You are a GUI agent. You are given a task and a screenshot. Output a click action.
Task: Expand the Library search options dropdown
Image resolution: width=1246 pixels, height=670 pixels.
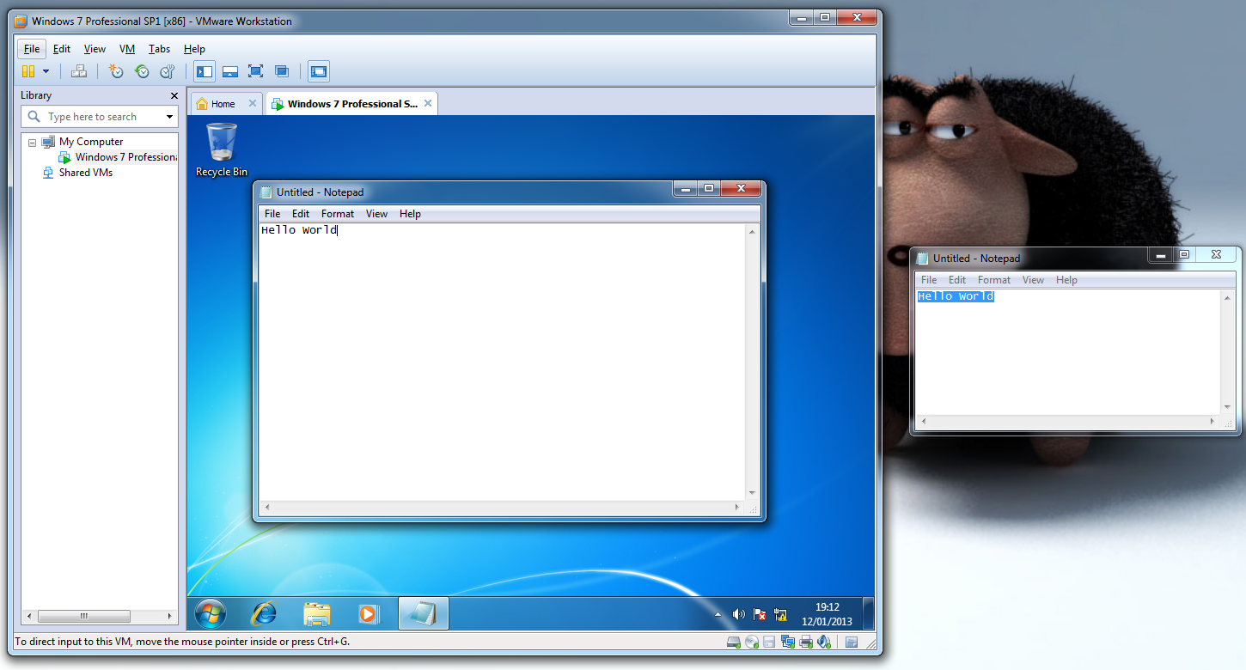click(x=169, y=117)
